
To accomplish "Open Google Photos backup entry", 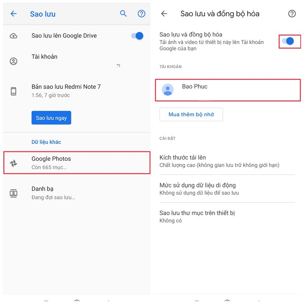I will point(77,163).
